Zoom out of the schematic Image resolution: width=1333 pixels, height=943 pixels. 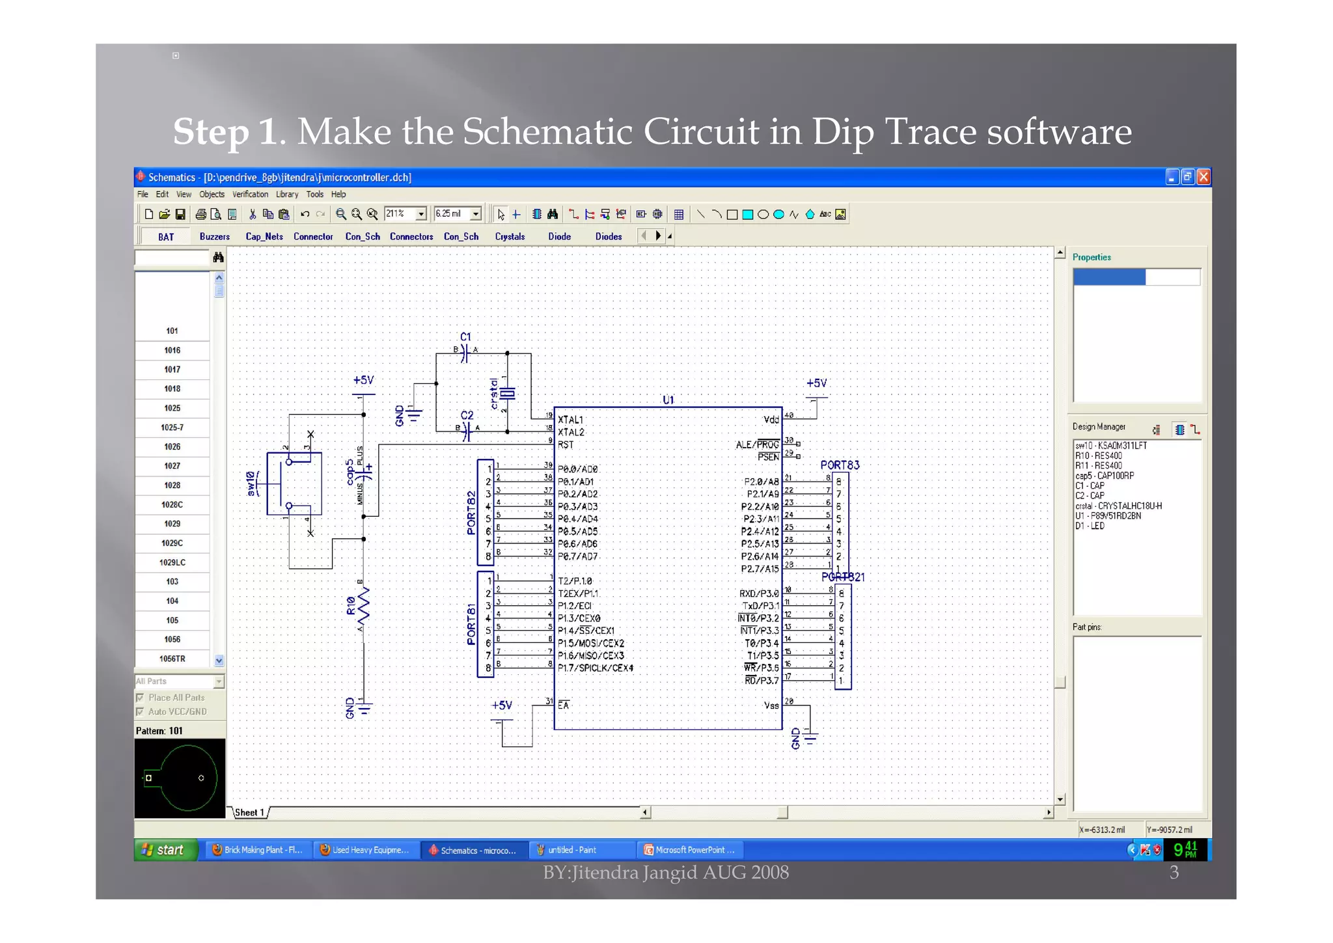coord(357,214)
